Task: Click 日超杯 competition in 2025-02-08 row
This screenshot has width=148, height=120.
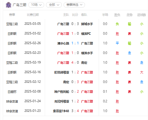Action: [12, 92]
